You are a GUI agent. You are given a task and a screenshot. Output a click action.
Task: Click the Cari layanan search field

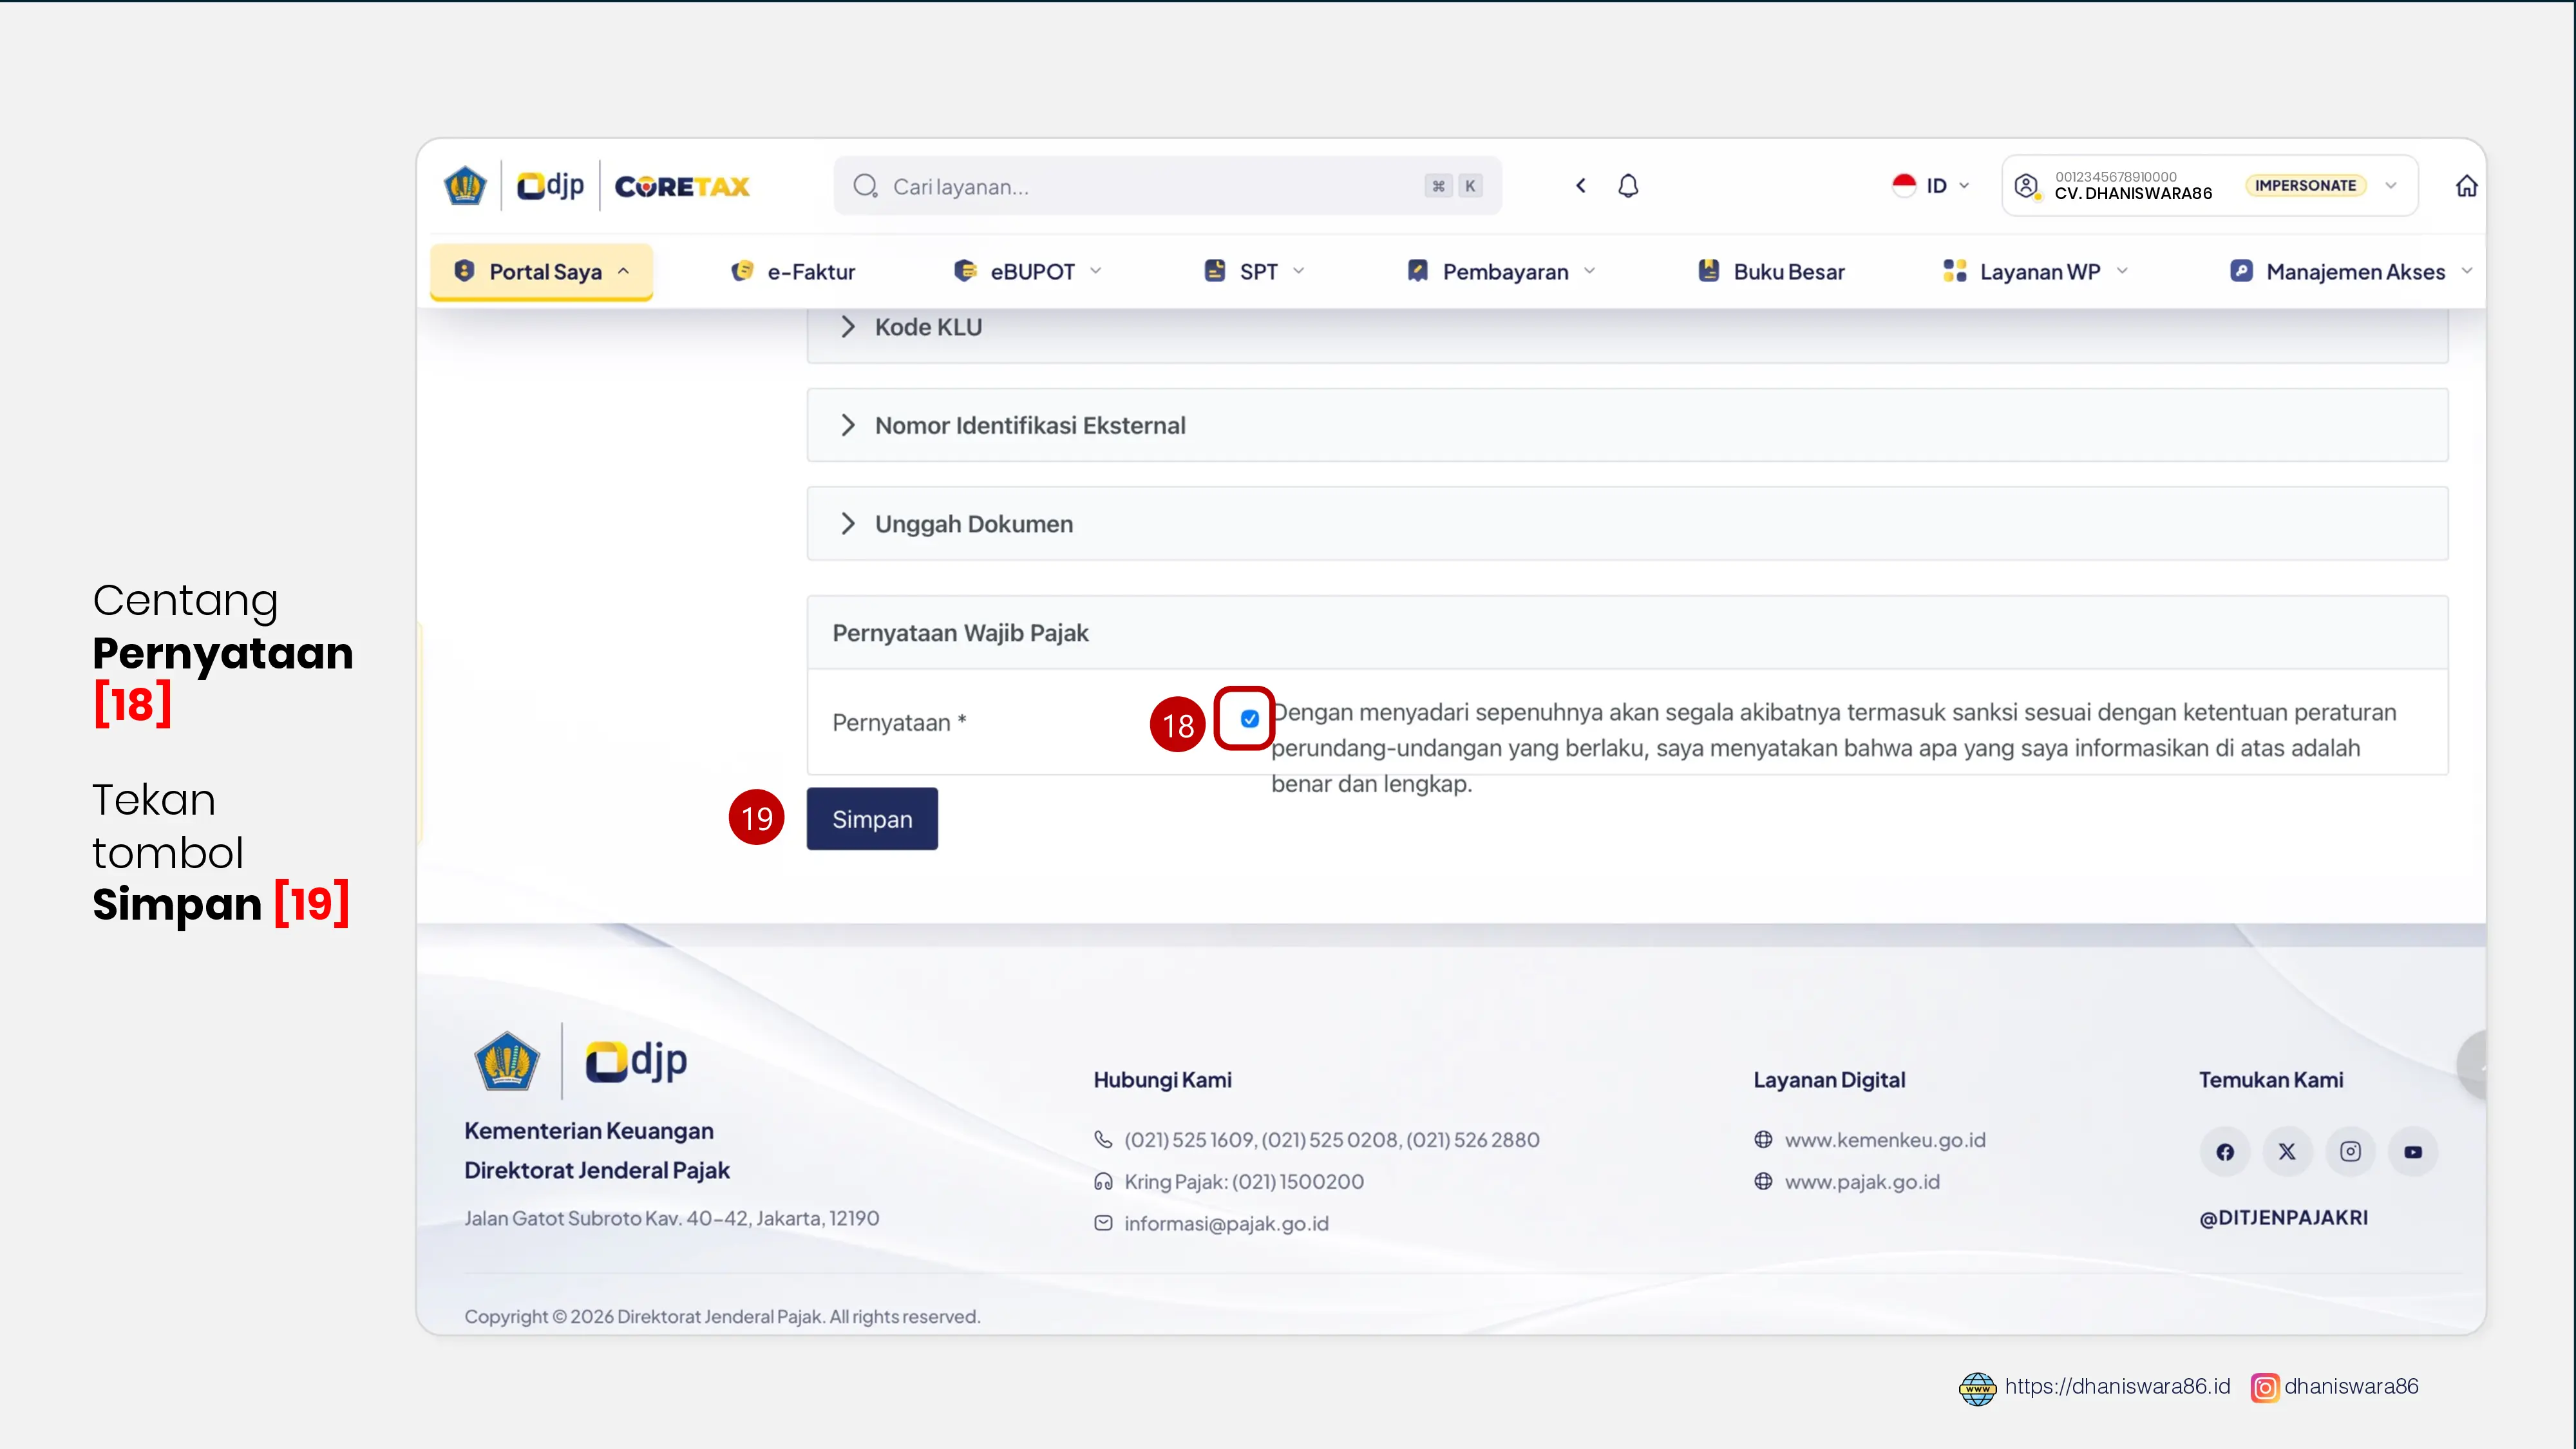[1167, 186]
